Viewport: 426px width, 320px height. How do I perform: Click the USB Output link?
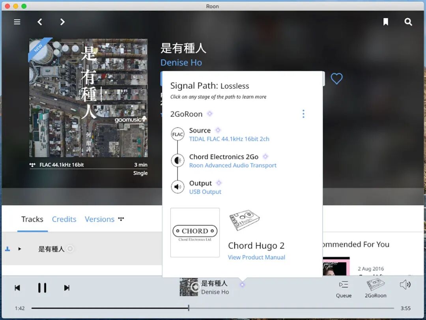point(205,192)
